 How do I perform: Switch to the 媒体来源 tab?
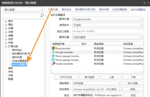(104, 10)
